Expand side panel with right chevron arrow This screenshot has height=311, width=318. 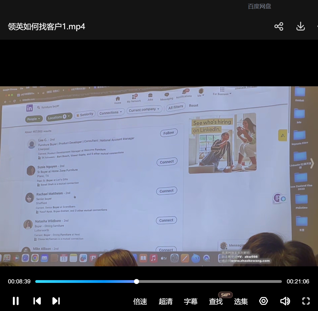(x=312, y=163)
